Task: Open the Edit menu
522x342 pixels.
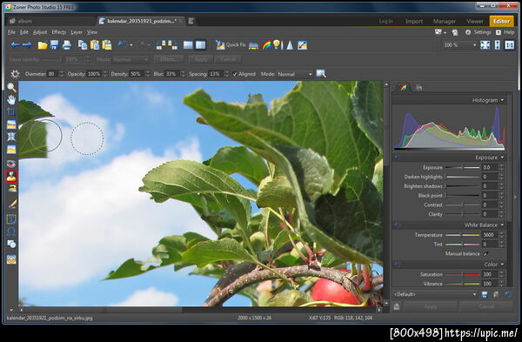Action: (x=24, y=32)
